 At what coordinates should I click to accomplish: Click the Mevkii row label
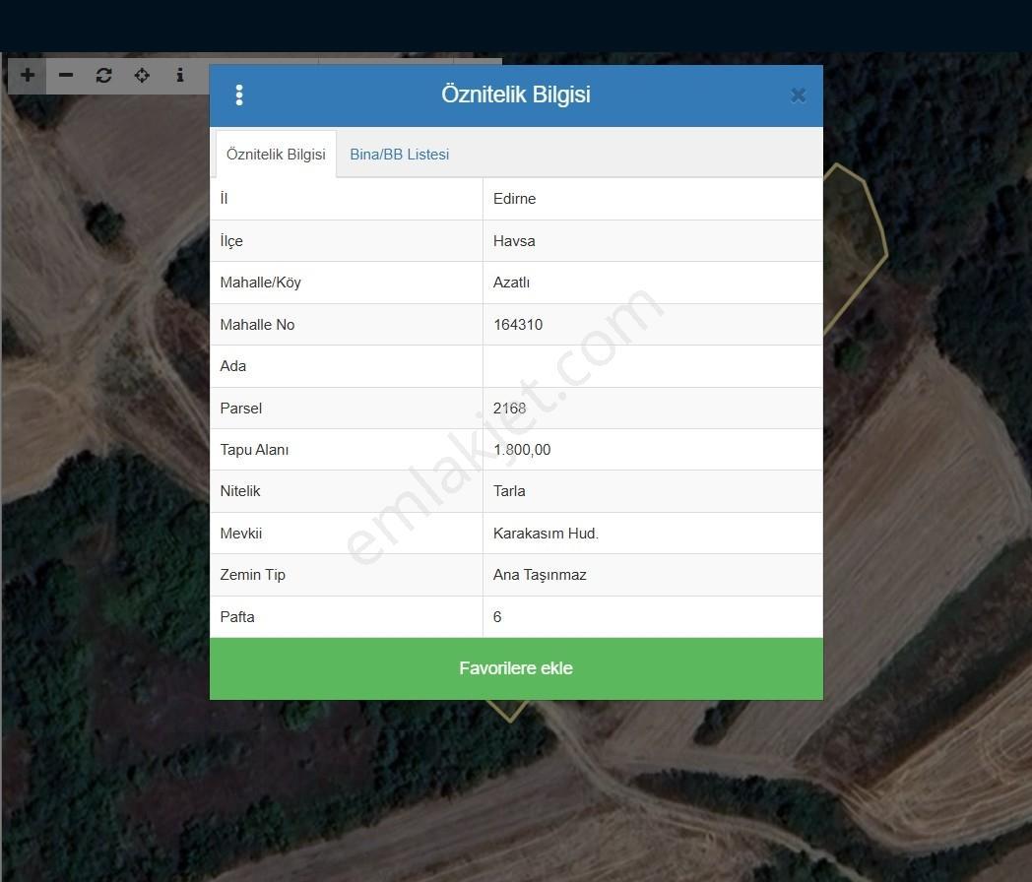point(241,534)
